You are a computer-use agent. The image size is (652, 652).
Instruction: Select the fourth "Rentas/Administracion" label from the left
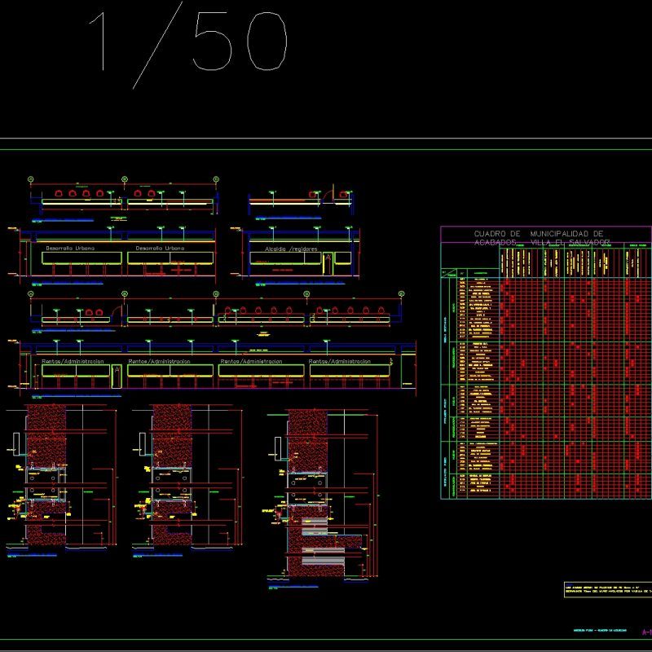tap(340, 361)
